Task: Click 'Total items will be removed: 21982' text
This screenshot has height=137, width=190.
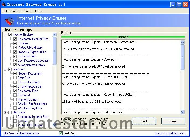Action: point(84,124)
